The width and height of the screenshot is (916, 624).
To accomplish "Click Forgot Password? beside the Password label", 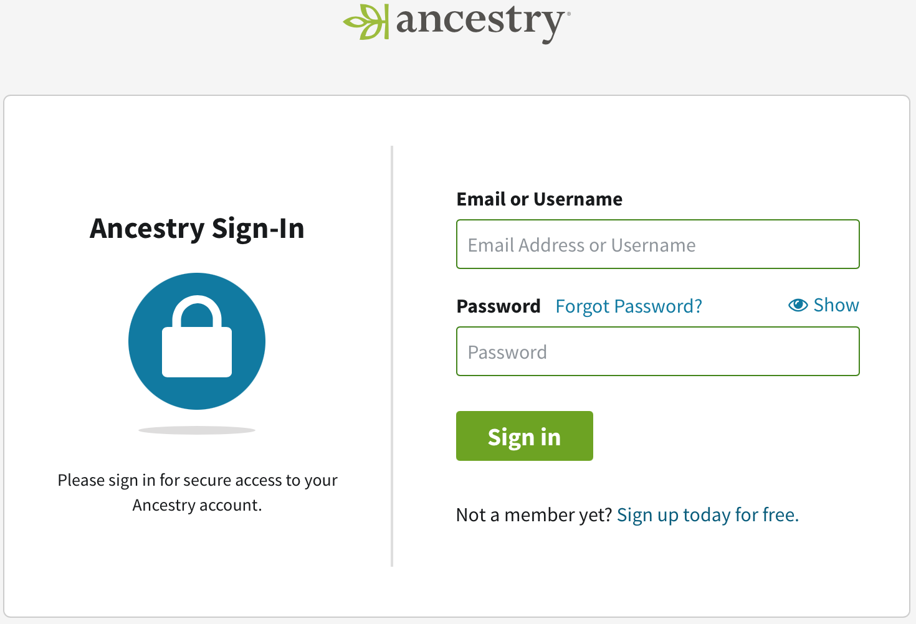I will [x=628, y=306].
